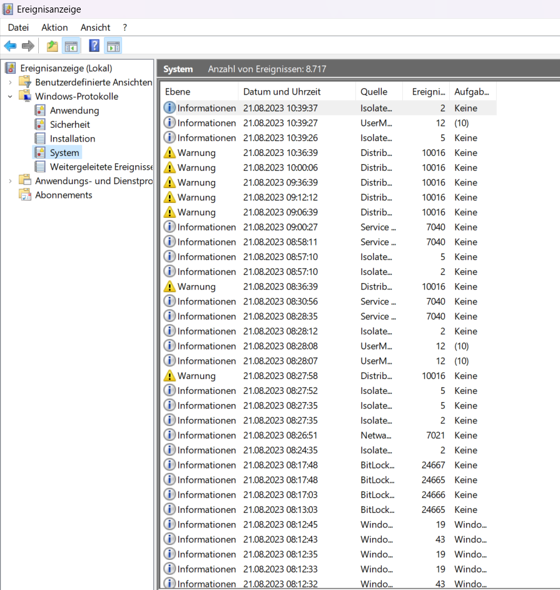Click the Installation log icon

[x=40, y=138]
